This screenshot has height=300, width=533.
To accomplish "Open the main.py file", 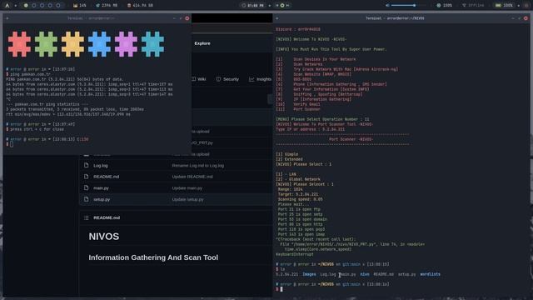I will (101, 188).
